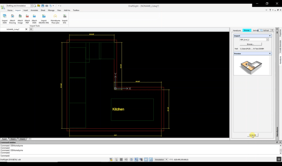The height and width of the screenshot is (166, 282).
Task: Toggle the Grid display in status bar
Action: pos(121,159)
